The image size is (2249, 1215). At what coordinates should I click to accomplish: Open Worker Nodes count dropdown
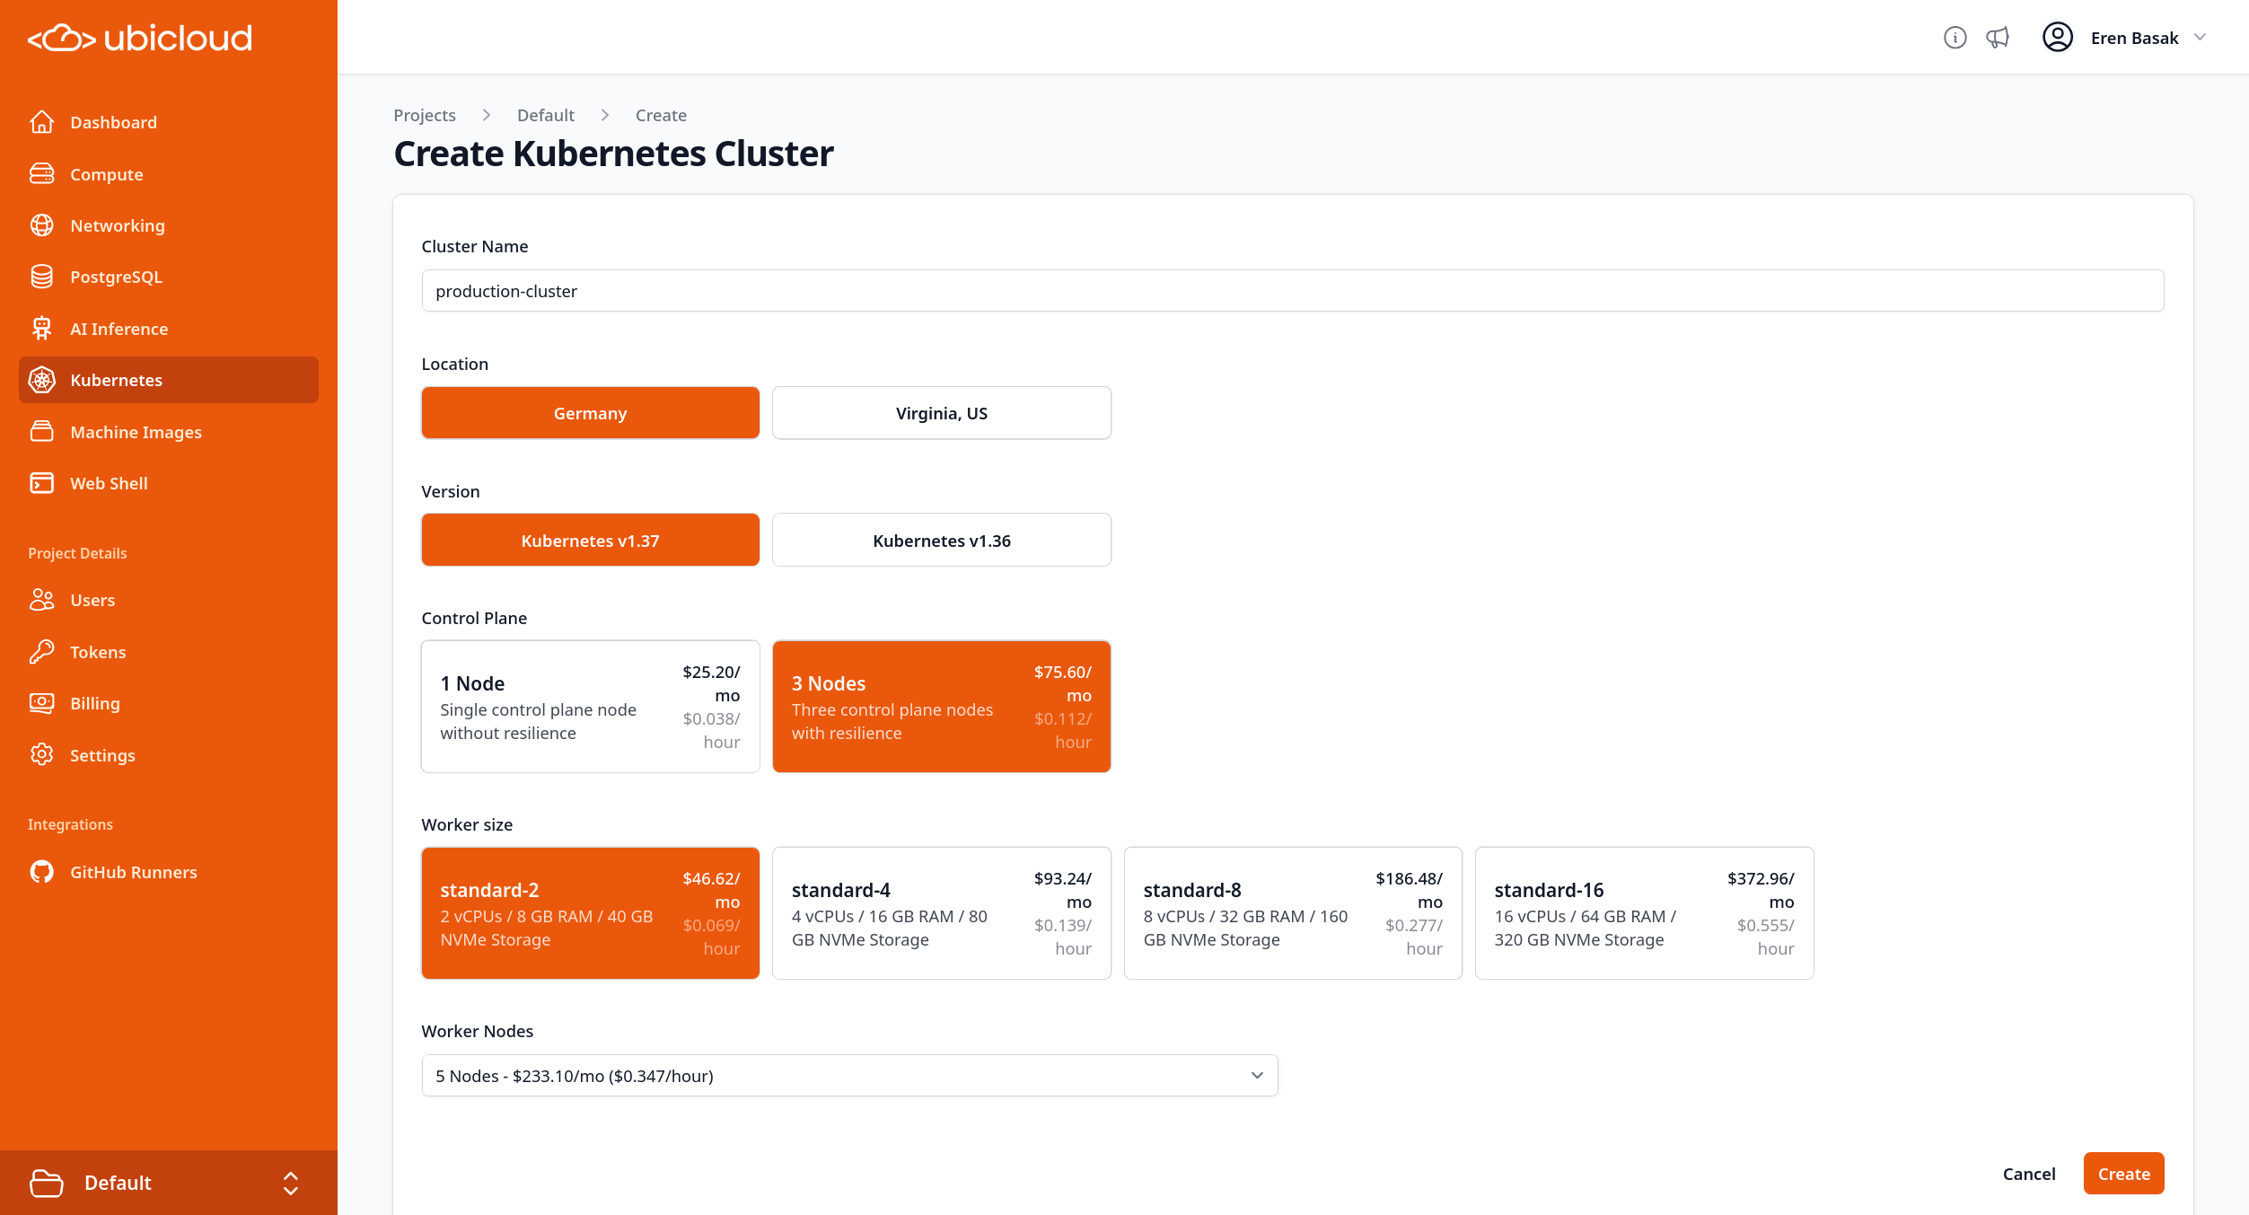tap(849, 1076)
